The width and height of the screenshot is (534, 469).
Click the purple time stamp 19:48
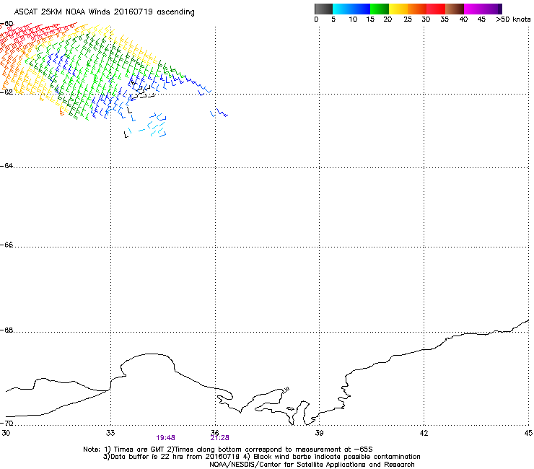(165, 438)
